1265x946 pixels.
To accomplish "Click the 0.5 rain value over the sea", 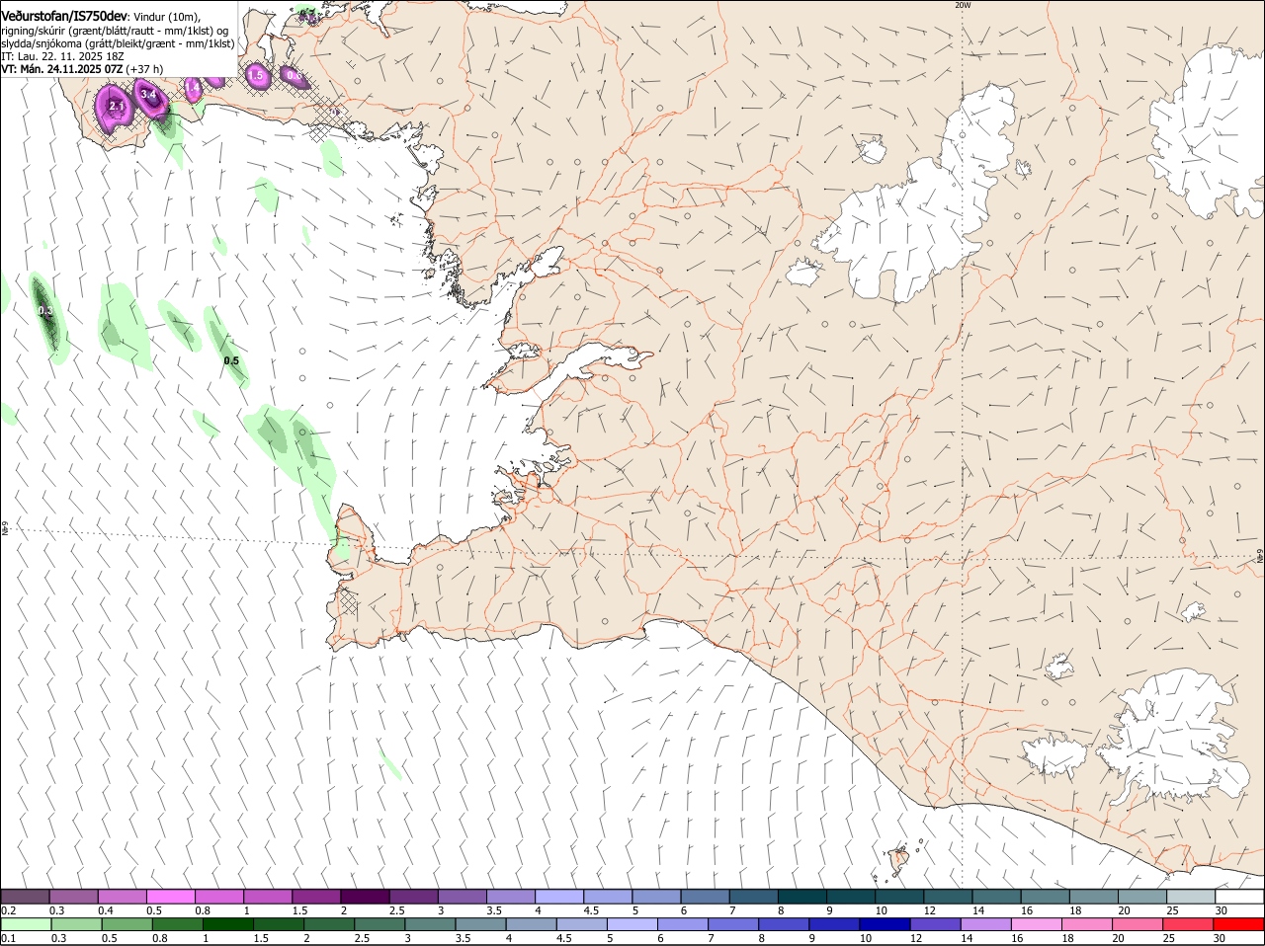I will [x=231, y=361].
